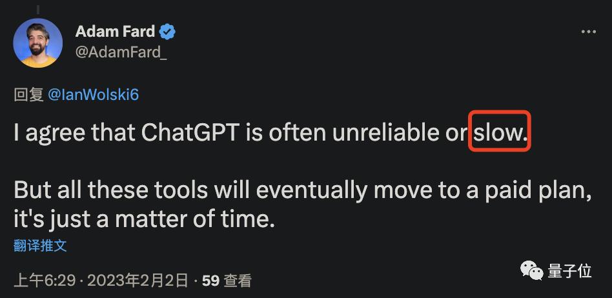
Task: Click the 59 查看 view count
Action: tap(227, 280)
